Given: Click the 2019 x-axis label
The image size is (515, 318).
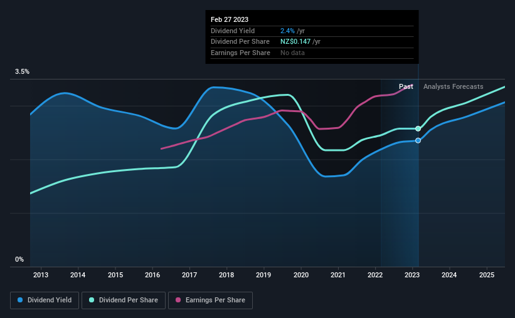Looking at the screenshot, I should 263,275.
